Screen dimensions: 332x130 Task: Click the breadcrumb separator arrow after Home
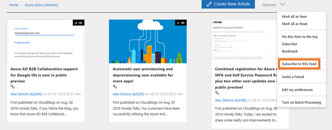21,5
